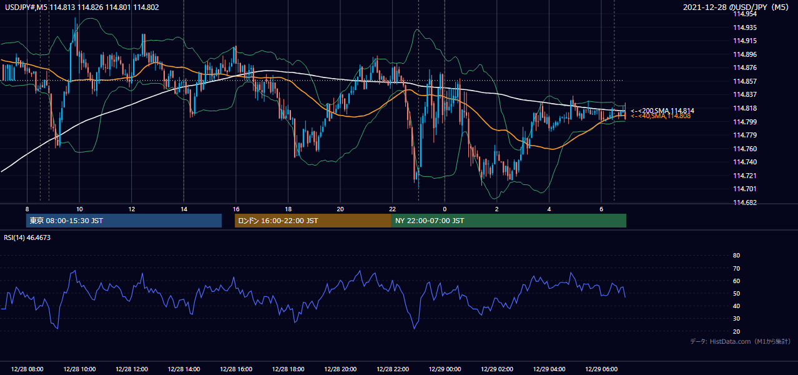Click price level 114.876 on axis
Screen dimensions: 798x375
744,68
